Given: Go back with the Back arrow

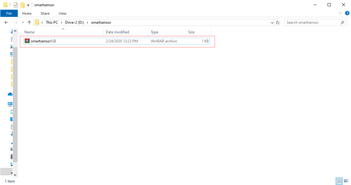Looking at the screenshot, I should [6, 22].
